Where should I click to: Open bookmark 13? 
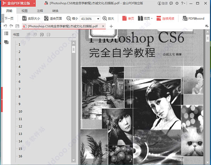point(20,134)
